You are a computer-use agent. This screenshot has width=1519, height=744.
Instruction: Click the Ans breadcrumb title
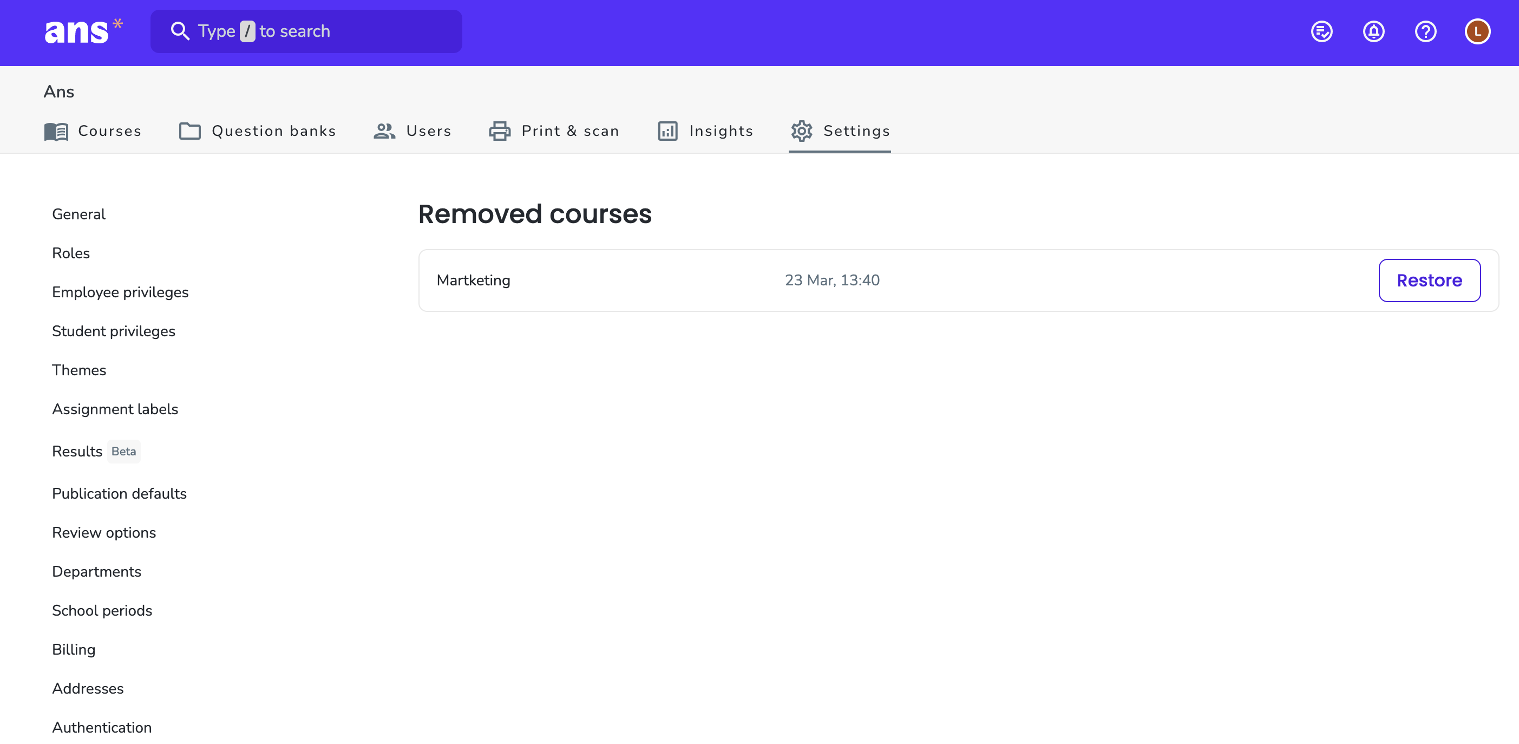[x=59, y=92]
